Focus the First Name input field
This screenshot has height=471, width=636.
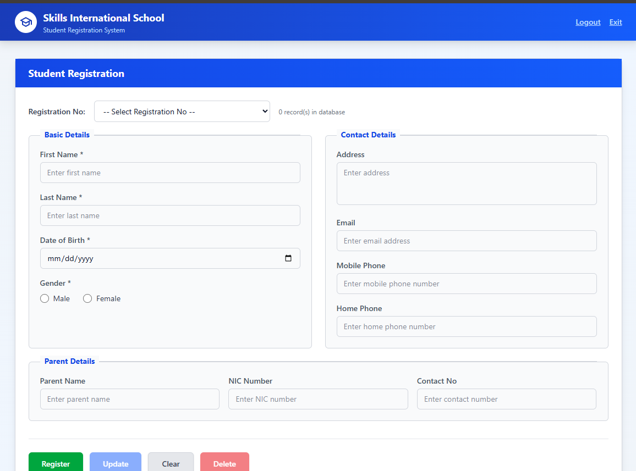click(170, 173)
